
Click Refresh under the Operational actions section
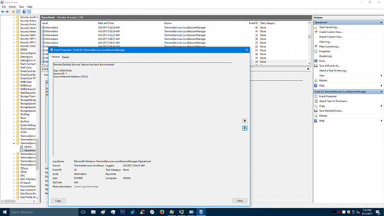coord(323,80)
